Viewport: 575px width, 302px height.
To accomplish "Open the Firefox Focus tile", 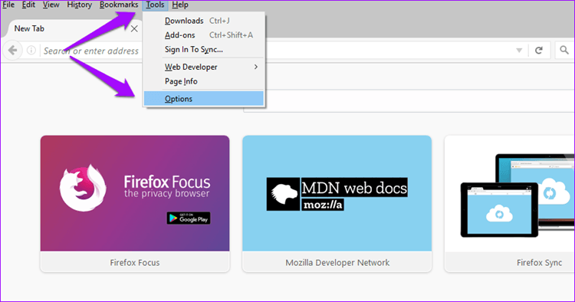I will click(135, 204).
